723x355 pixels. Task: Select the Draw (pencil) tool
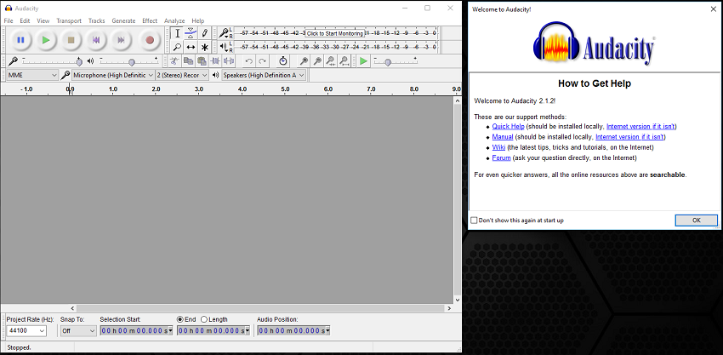[205, 33]
